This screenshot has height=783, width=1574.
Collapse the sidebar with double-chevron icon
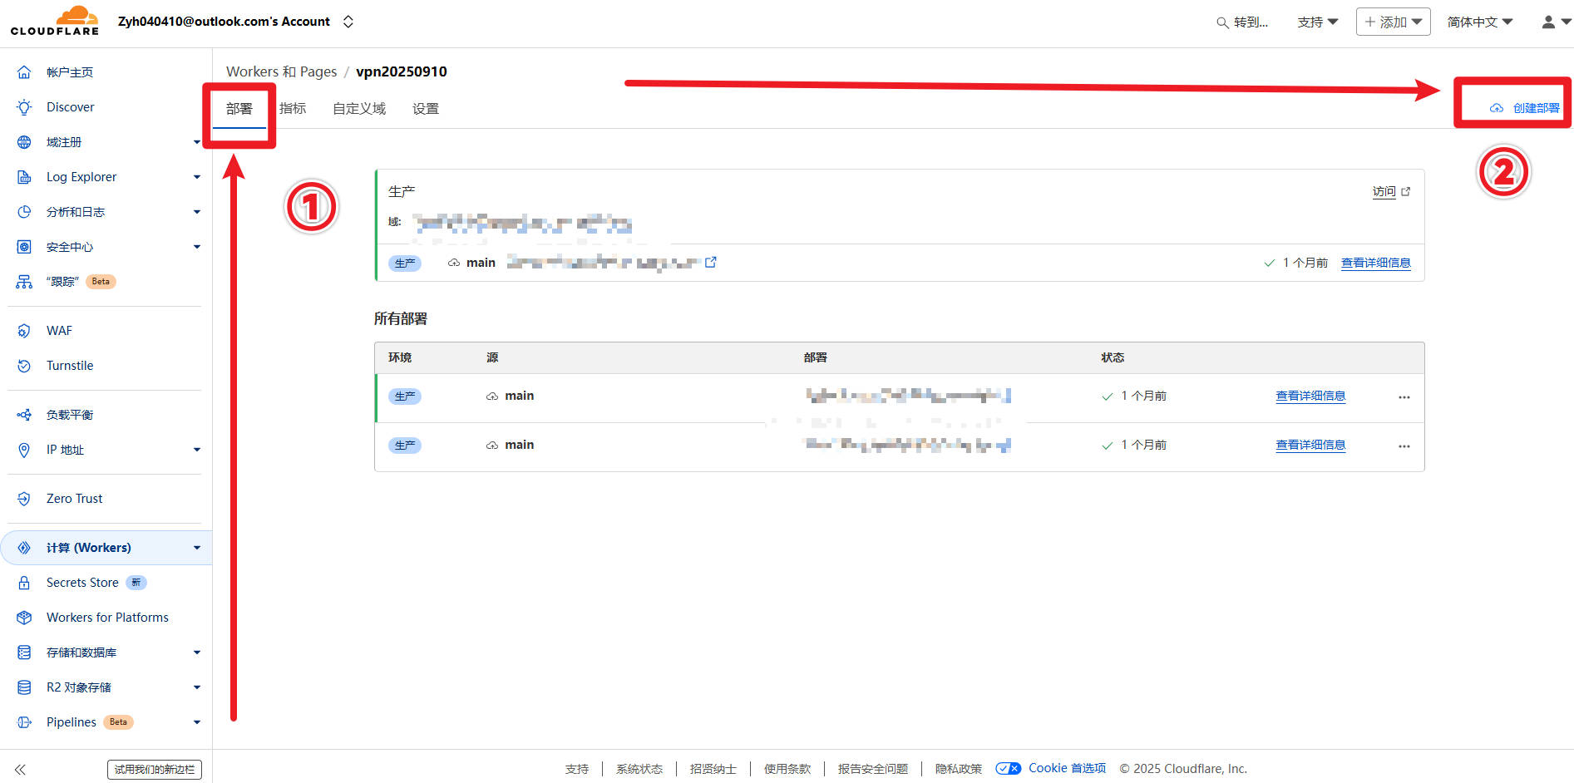(x=20, y=770)
